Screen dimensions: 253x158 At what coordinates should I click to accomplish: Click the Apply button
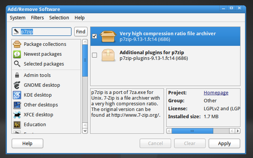(224, 143)
